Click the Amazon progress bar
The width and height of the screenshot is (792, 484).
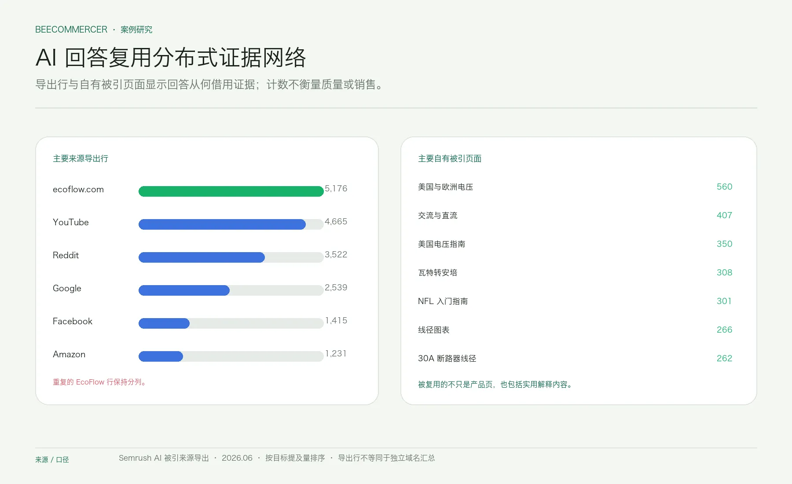[231, 356]
